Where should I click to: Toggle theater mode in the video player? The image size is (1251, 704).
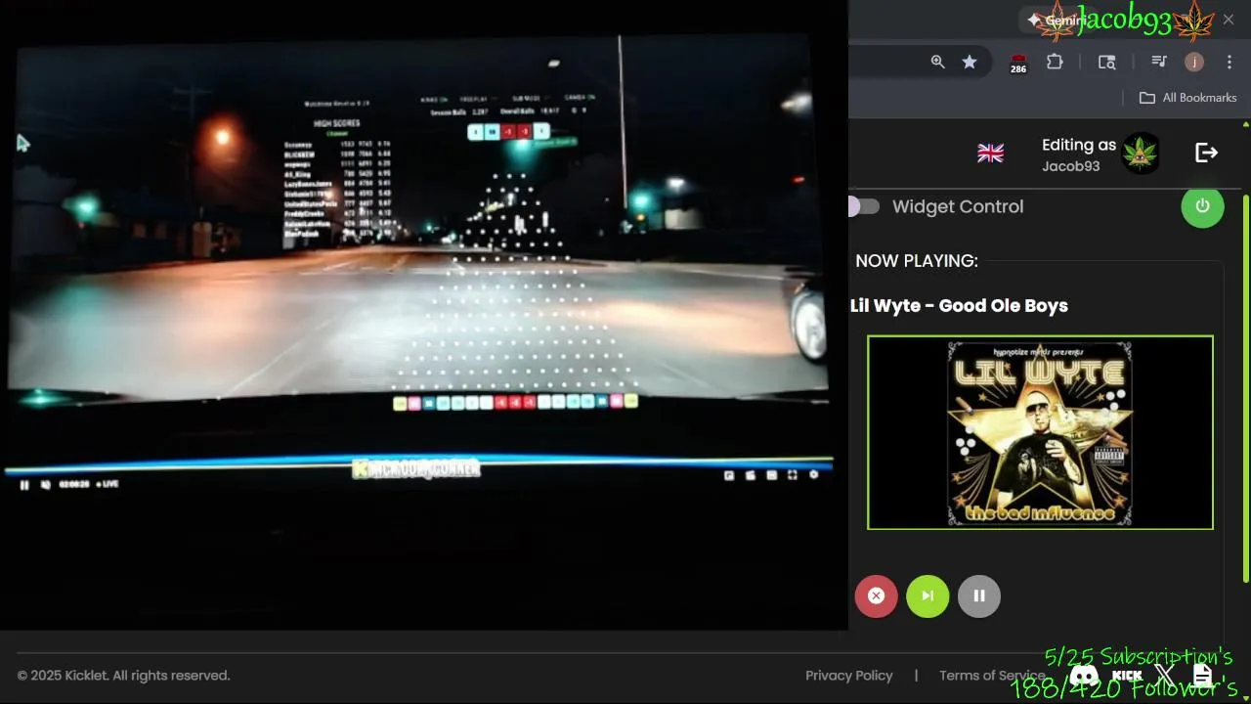tap(771, 476)
